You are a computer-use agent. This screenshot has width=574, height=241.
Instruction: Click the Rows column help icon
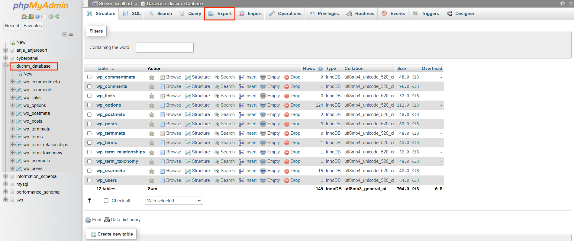320,69
